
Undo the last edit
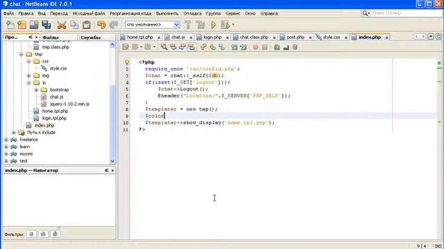pos(101,25)
